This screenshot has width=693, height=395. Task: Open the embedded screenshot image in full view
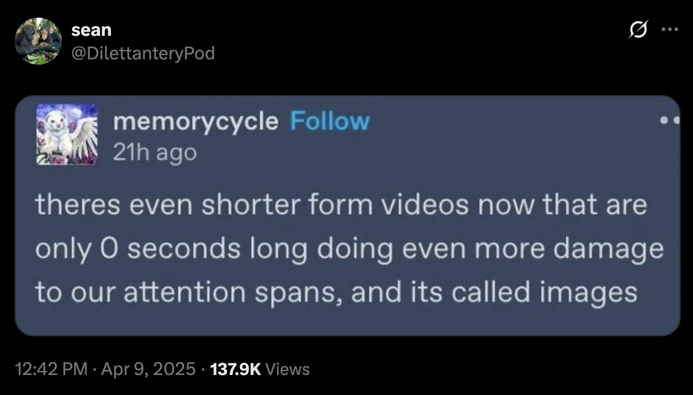pos(348,216)
